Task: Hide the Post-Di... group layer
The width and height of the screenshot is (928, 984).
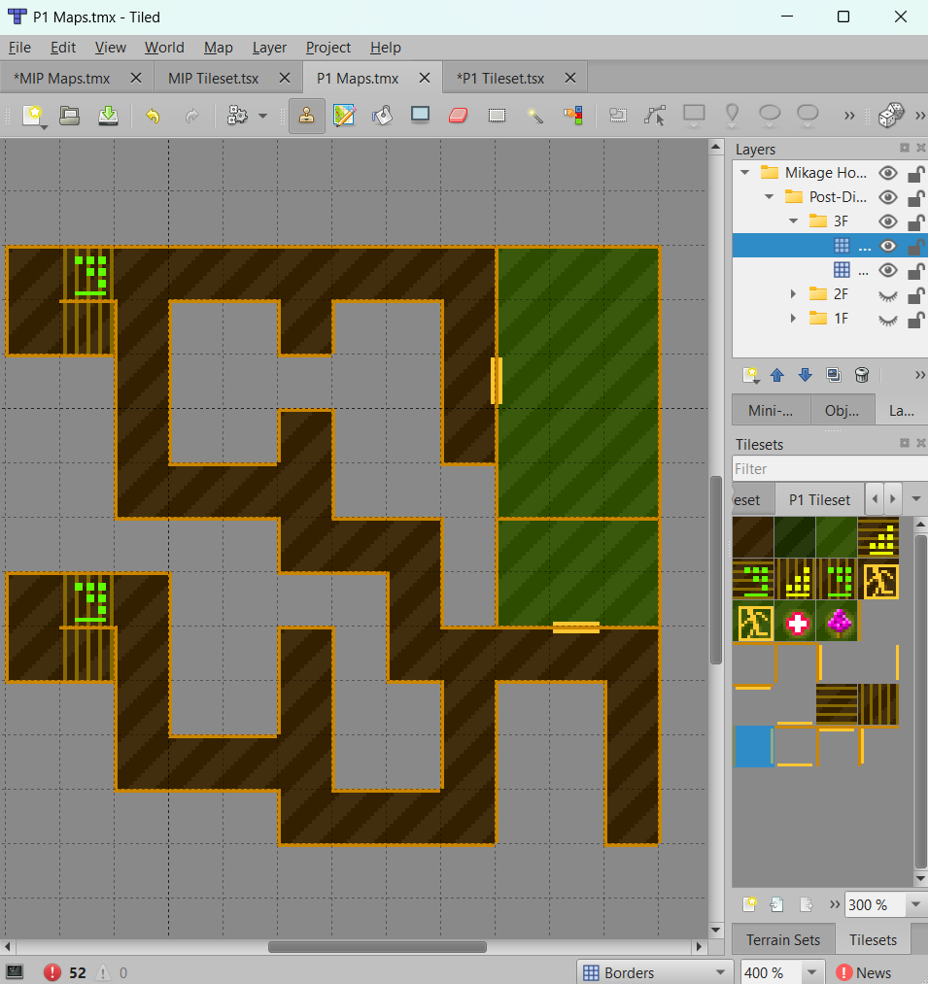Action: click(888, 197)
